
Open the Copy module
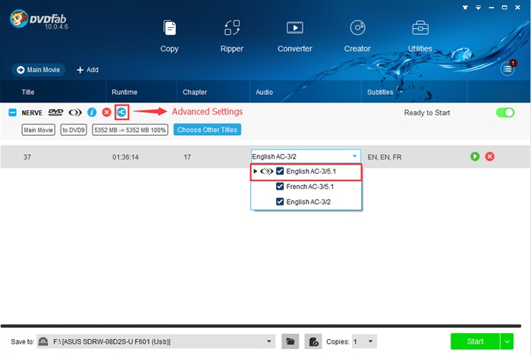coord(169,36)
